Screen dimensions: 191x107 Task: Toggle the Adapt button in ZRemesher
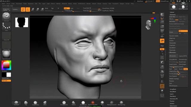(186, 69)
